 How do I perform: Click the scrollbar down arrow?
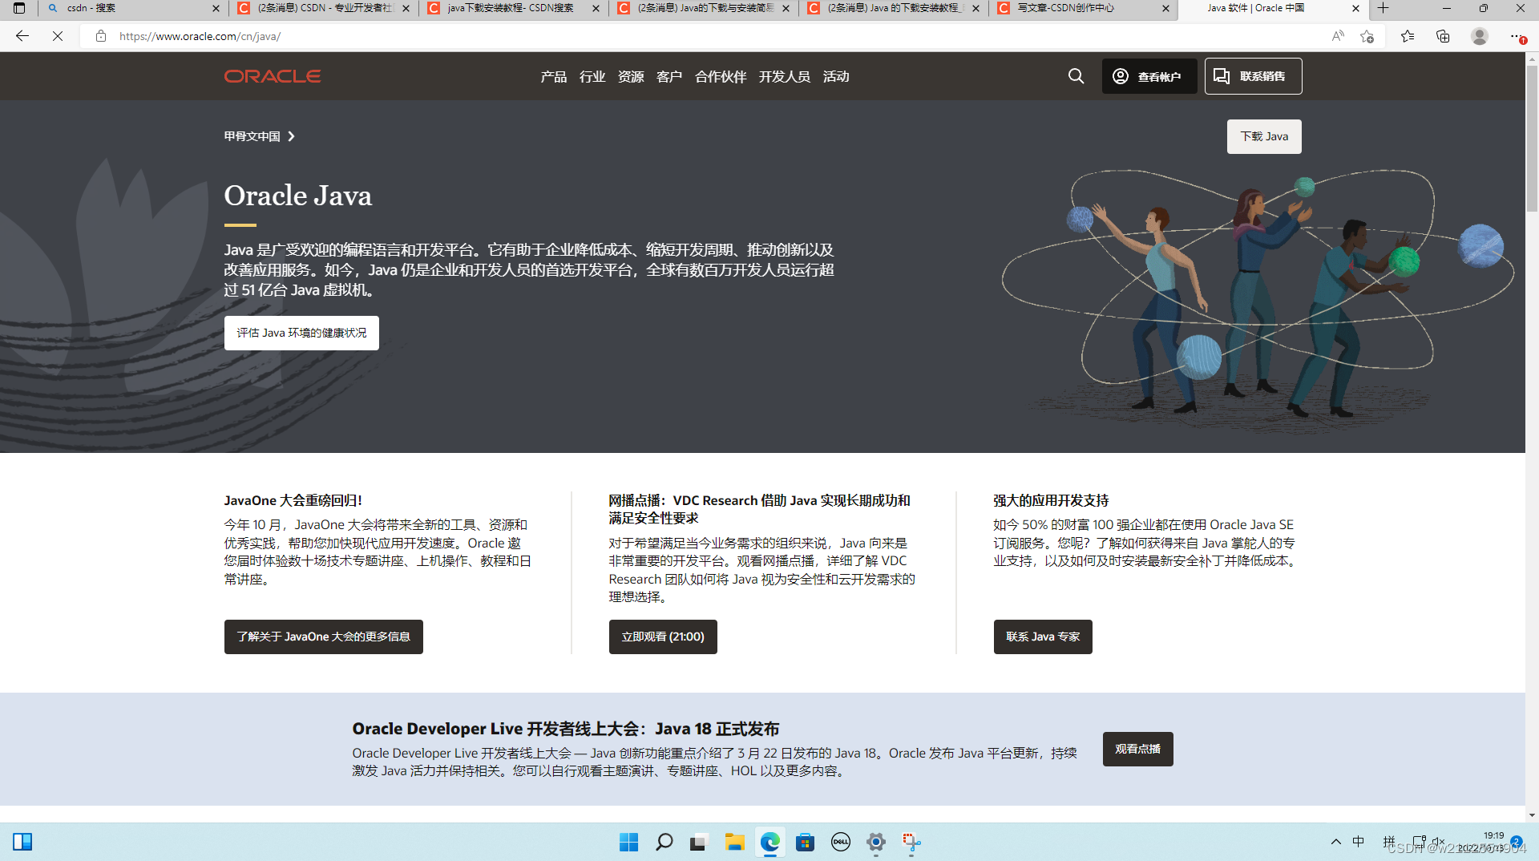[x=1532, y=815]
